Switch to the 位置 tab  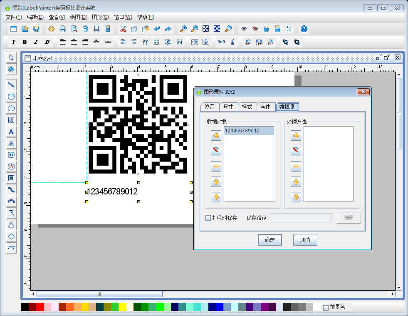click(210, 107)
